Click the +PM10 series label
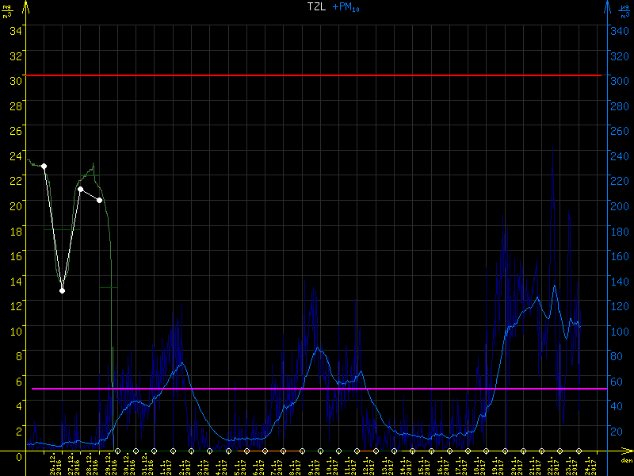The image size is (634, 476). click(346, 6)
